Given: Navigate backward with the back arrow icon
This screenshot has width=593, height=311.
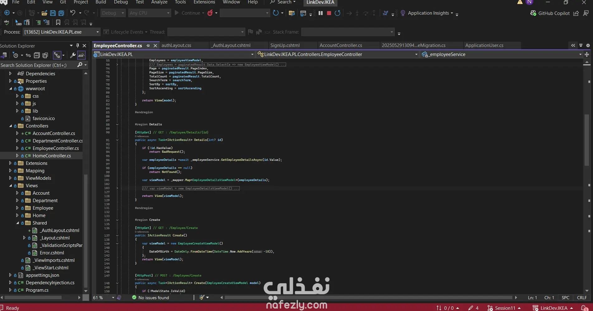Looking at the screenshot, I should [x=7, y=13].
